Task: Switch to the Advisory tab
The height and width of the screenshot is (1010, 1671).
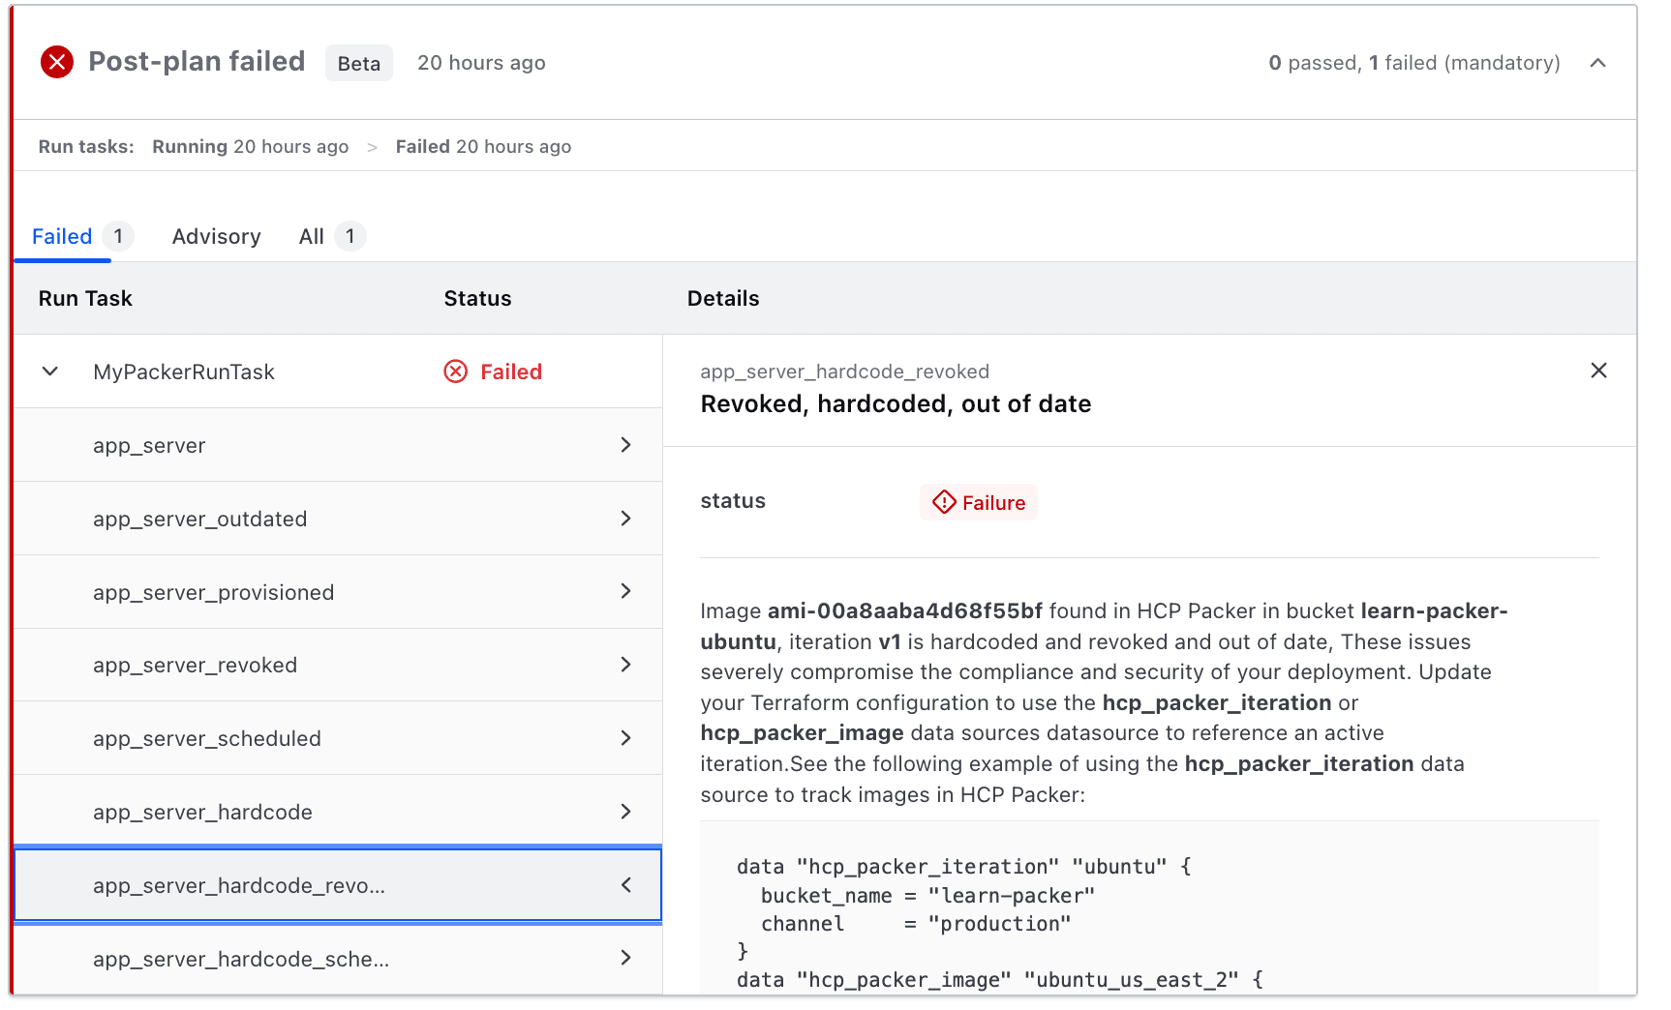Action: tap(216, 236)
